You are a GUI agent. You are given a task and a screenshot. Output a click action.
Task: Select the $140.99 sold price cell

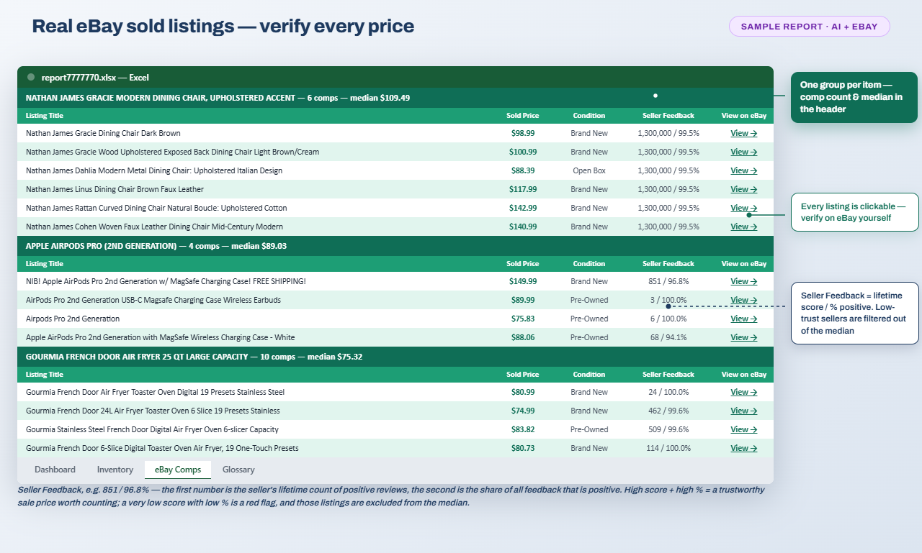click(x=523, y=227)
